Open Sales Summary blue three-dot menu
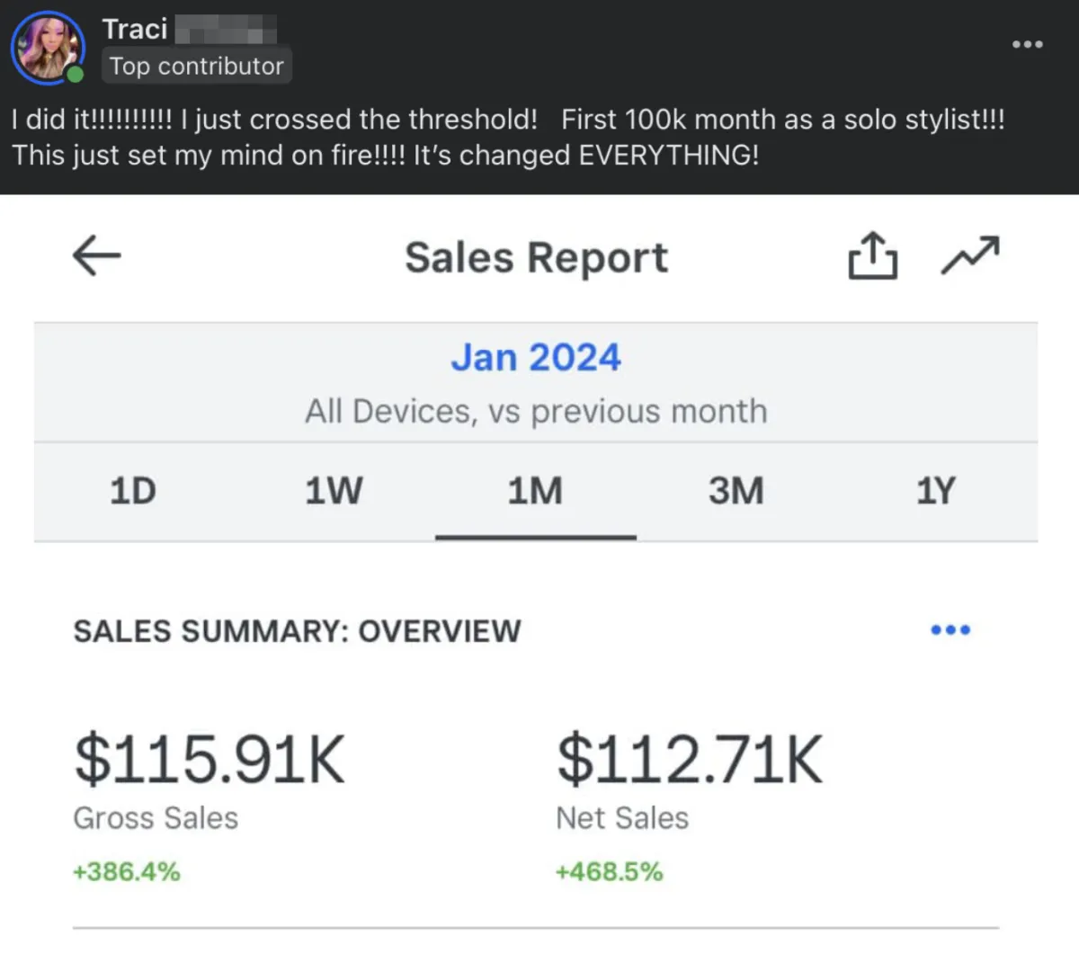The height and width of the screenshot is (954, 1079). [x=950, y=630]
